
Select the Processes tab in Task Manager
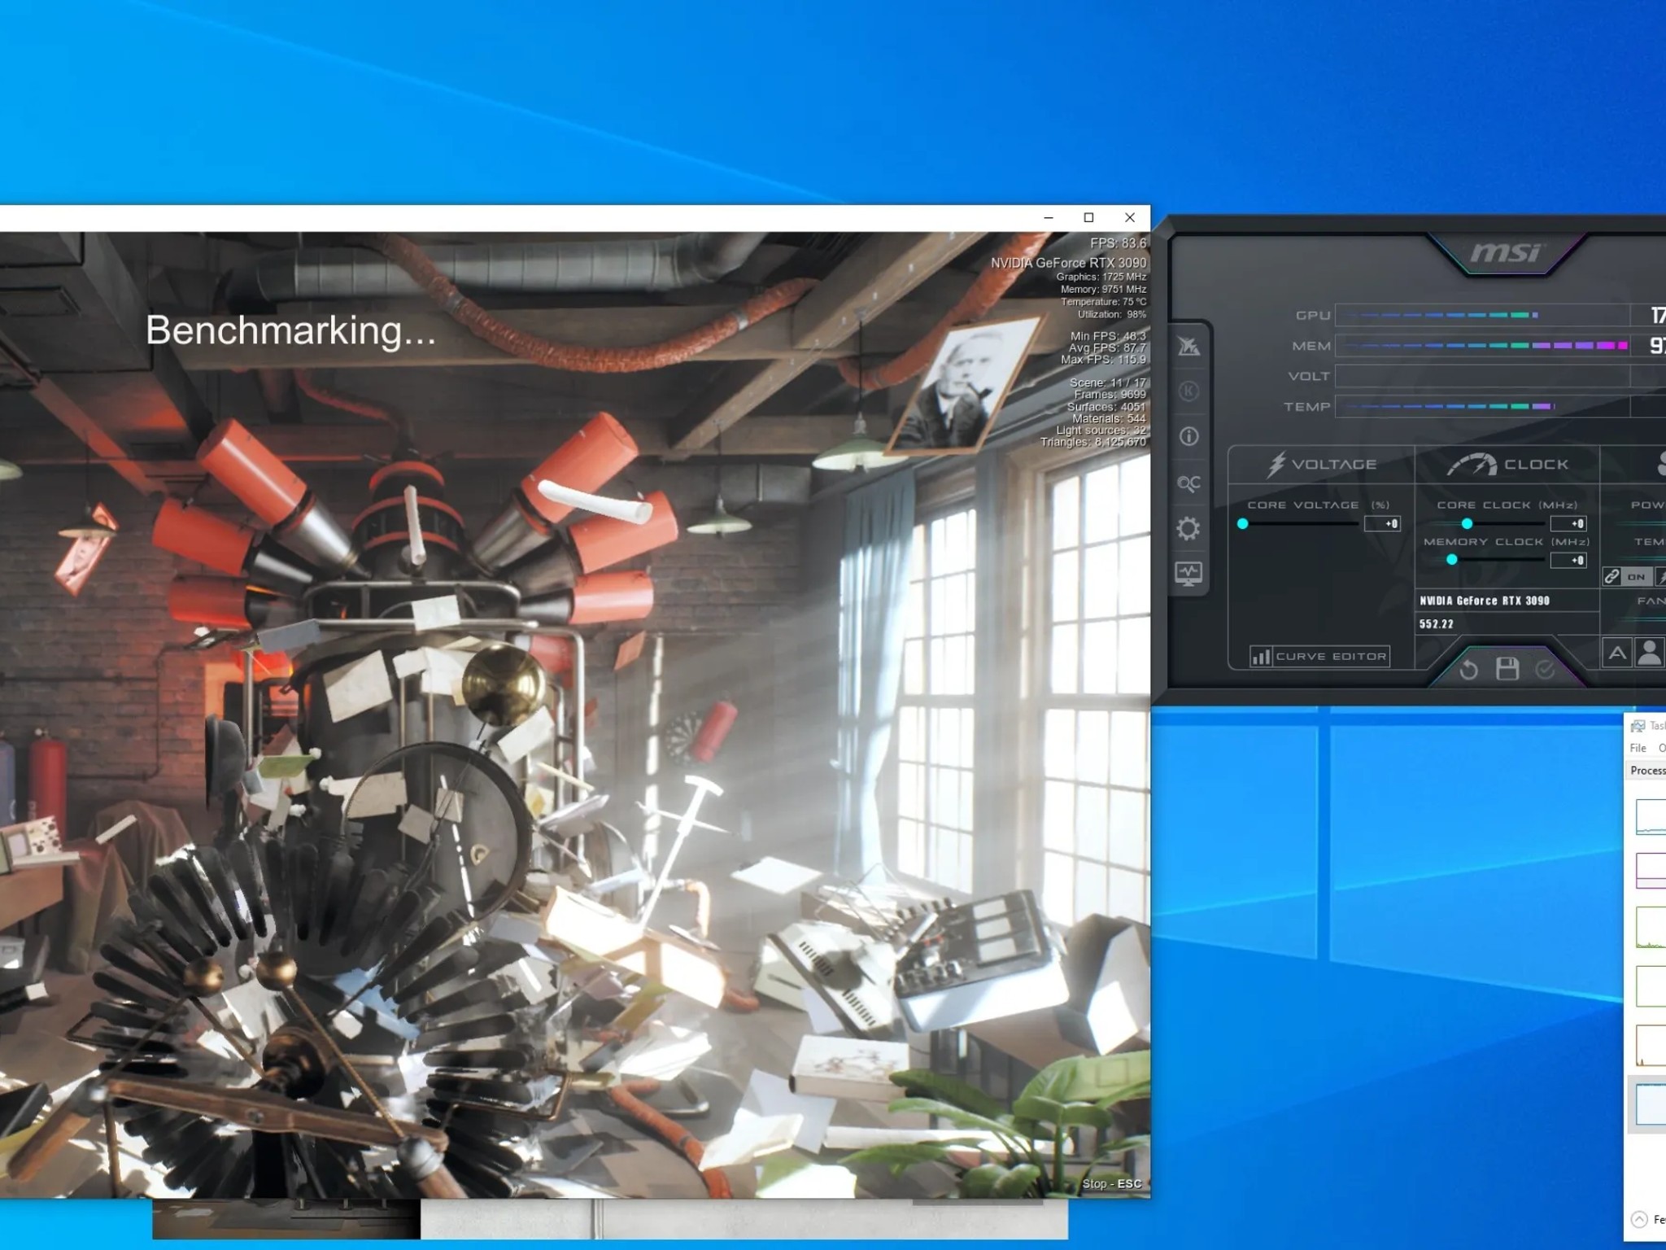coord(1648,771)
